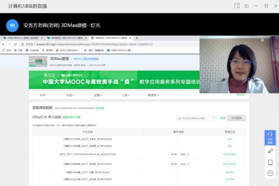Click the pencil edit icon on right sidebar

click(x=270, y=151)
